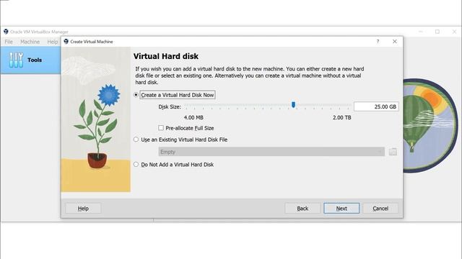Click the Tools wrench icon in the sidebar
The width and height of the screenshot is (462, 259).
[x=16, y=60]
